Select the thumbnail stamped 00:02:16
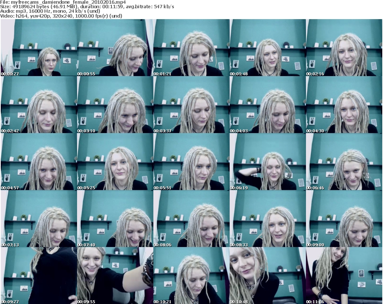Screen dimensions: 383x304 click(344, 48)
